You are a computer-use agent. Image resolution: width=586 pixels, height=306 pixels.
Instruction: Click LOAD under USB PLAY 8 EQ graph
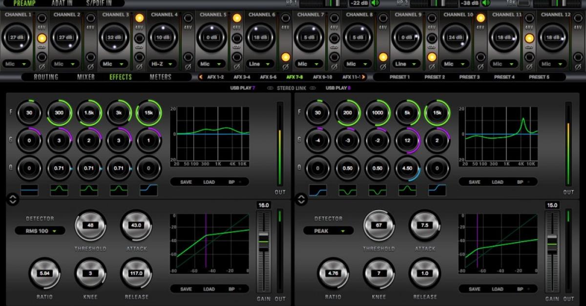tap(498, 182)
